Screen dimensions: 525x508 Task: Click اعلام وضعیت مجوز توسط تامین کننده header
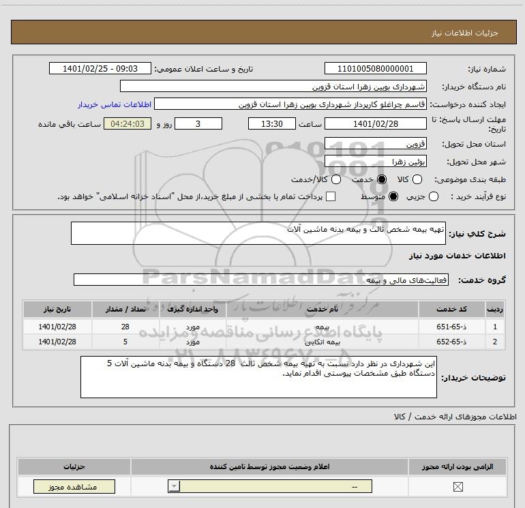pos(269,466)
